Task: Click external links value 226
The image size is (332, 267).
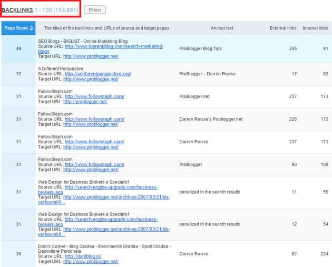Action: [293, 119]
